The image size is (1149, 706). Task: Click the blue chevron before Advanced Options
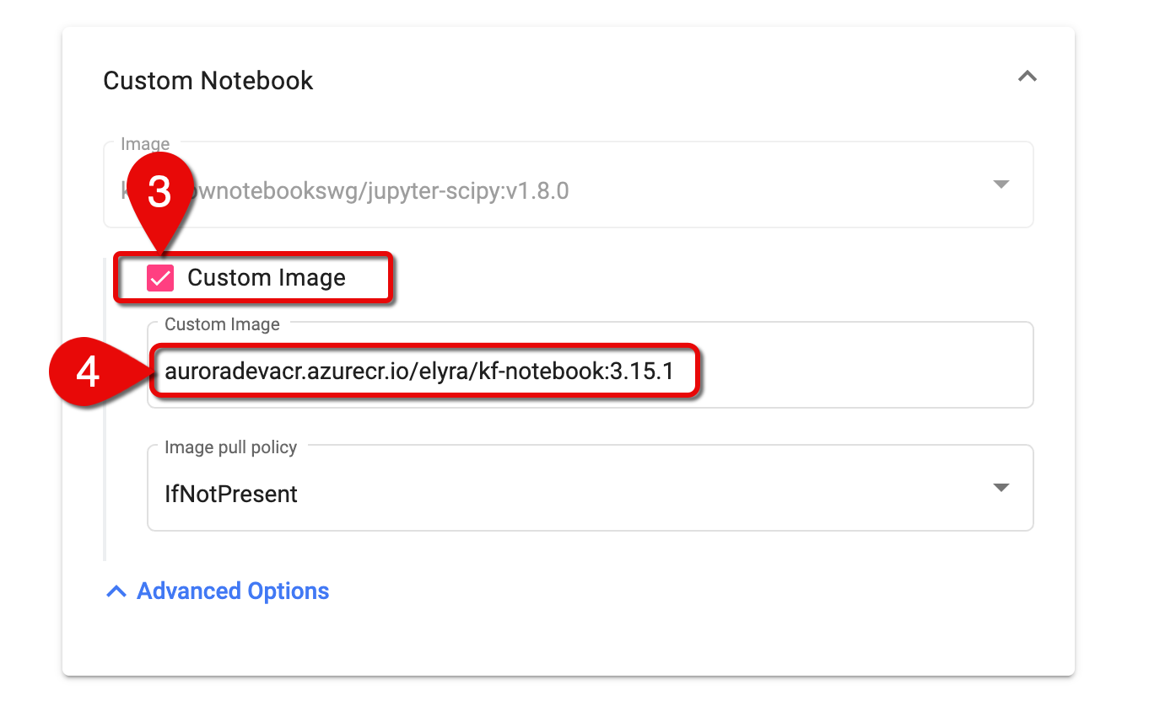[x=116, y=591]
